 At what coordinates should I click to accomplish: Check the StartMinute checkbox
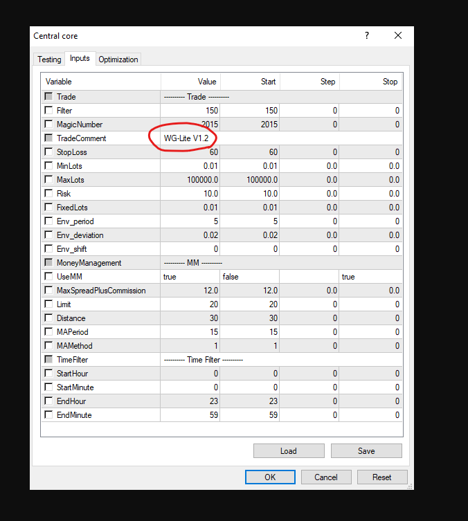[x=48, y=387]
